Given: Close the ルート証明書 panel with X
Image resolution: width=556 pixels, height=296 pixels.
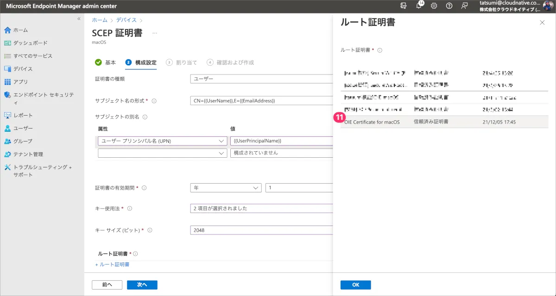Looking at the screenshot, I should pos(542,23).
